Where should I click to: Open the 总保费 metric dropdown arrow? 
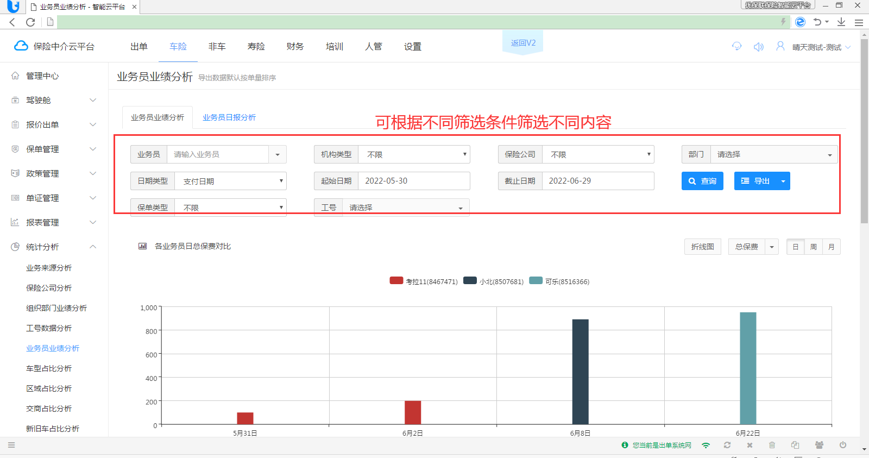coord(772,247)
